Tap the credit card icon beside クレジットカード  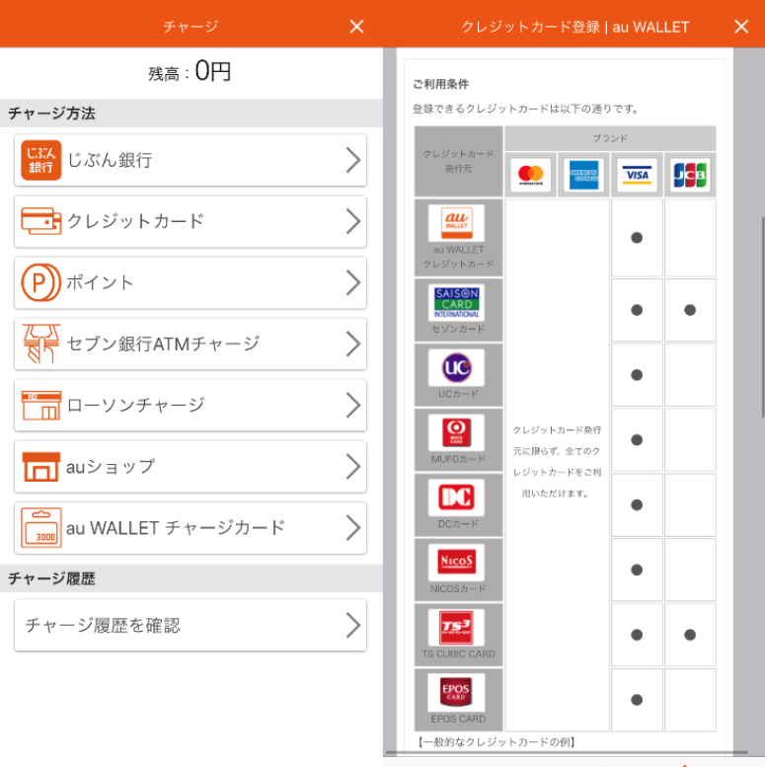pyautogui.click(x=41, y=221)
